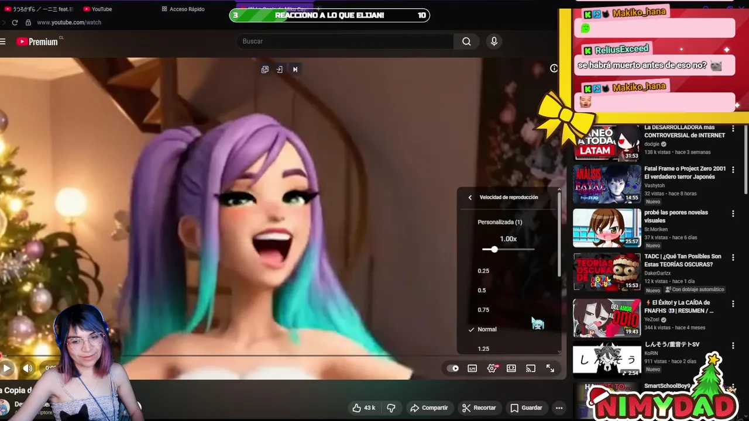Turn on subtitles with the captions icon
The width and height of the screenshot is (749, 421).
coord(472,368)
